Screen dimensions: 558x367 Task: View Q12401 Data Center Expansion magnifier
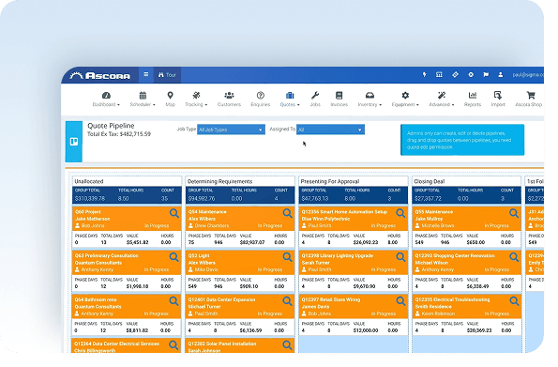coord(288,301)
